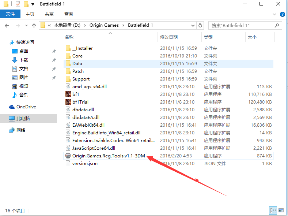Expand the chevron after Origin Games breadcrumb
Viewport: 288px width, 216px height.
(123, 26)
